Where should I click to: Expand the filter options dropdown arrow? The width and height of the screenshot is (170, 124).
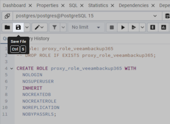pos(63,27)
